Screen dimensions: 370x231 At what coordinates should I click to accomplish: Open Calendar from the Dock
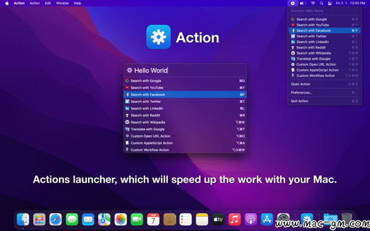click(x=153, y=219)
